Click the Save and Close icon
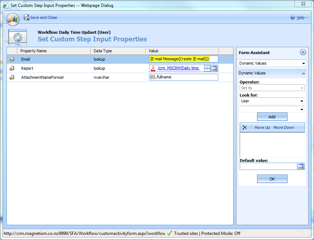Image resolution: width=314 pixels, height=240 pixels. (x=26, y=17)
